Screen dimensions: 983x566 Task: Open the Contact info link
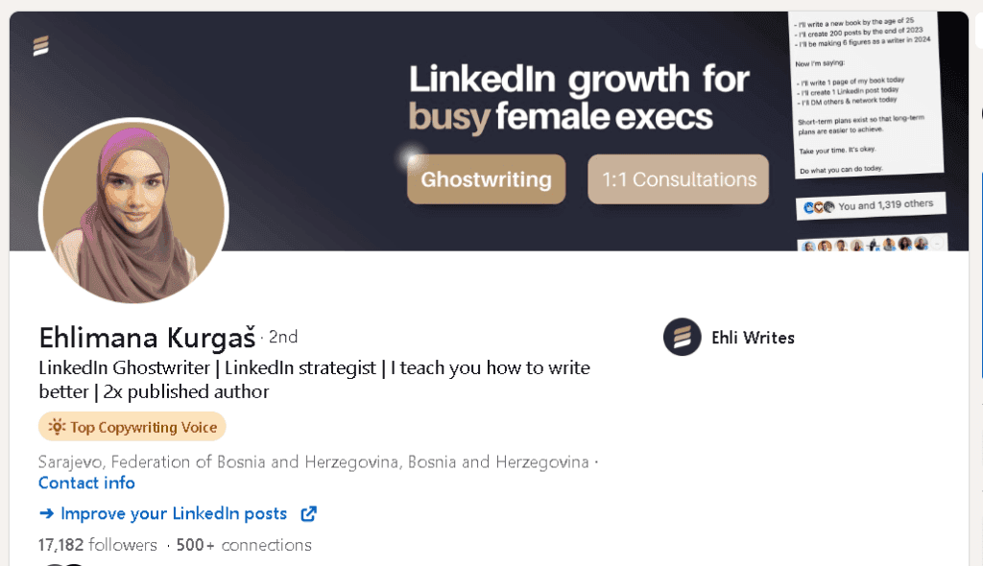point(86,483)
